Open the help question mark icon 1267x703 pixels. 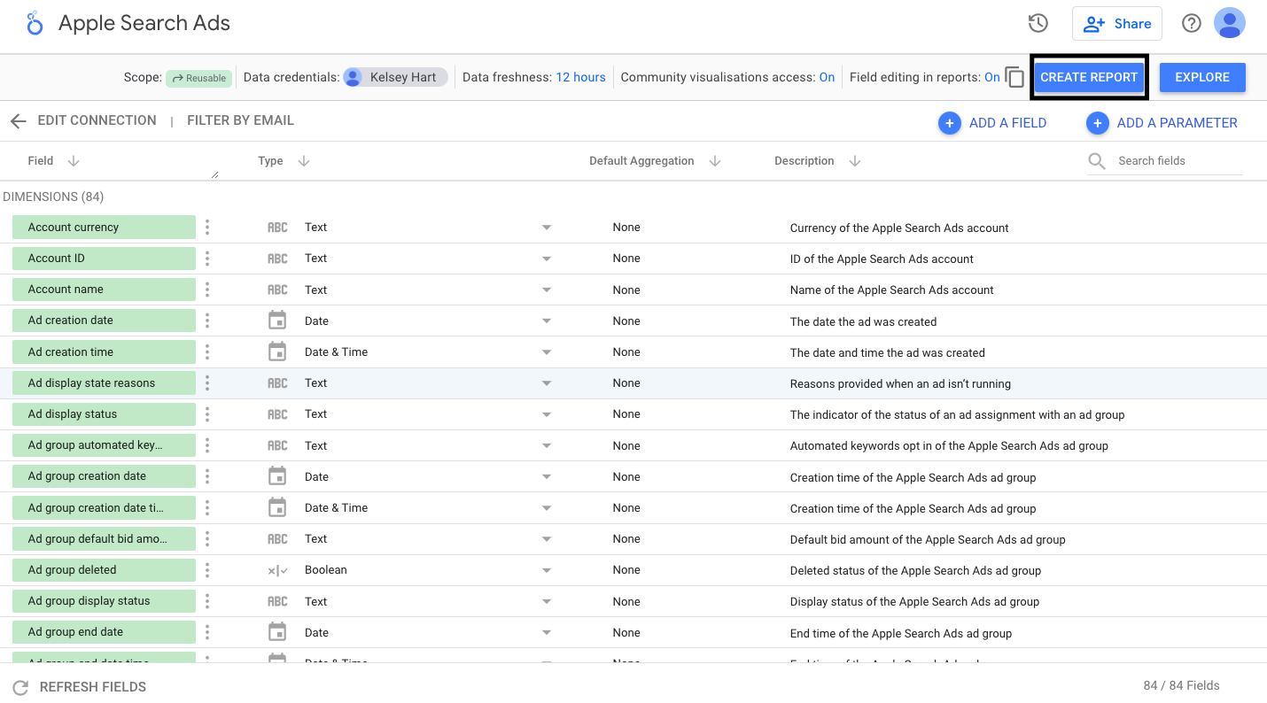click(x=1192, y=24)
